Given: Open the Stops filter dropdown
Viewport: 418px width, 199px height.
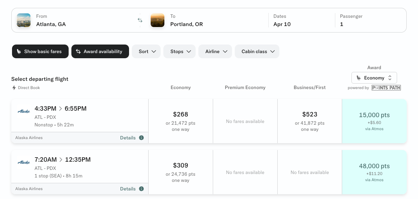Looking at the screenshot, I should pos(179,51).
